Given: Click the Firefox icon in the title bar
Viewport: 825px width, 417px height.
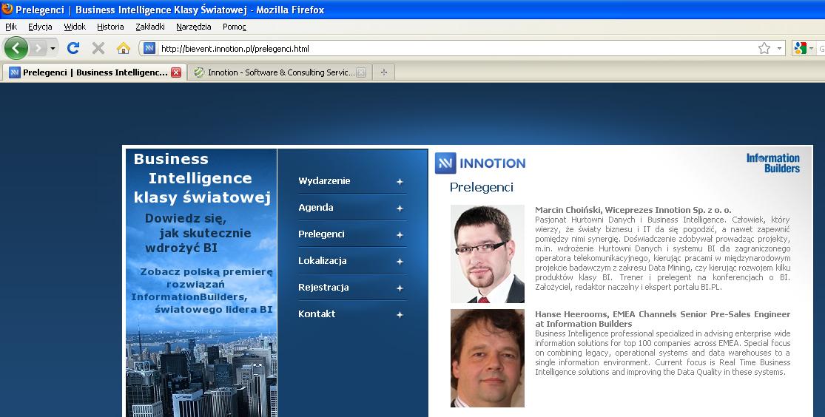Looking at the screenshot, I should [x=7, y=9].
